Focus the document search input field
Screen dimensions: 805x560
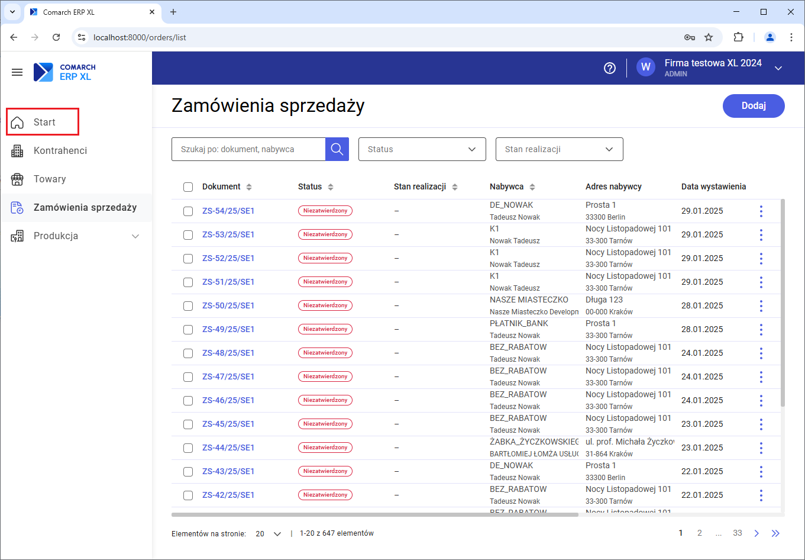pos(248,149)
